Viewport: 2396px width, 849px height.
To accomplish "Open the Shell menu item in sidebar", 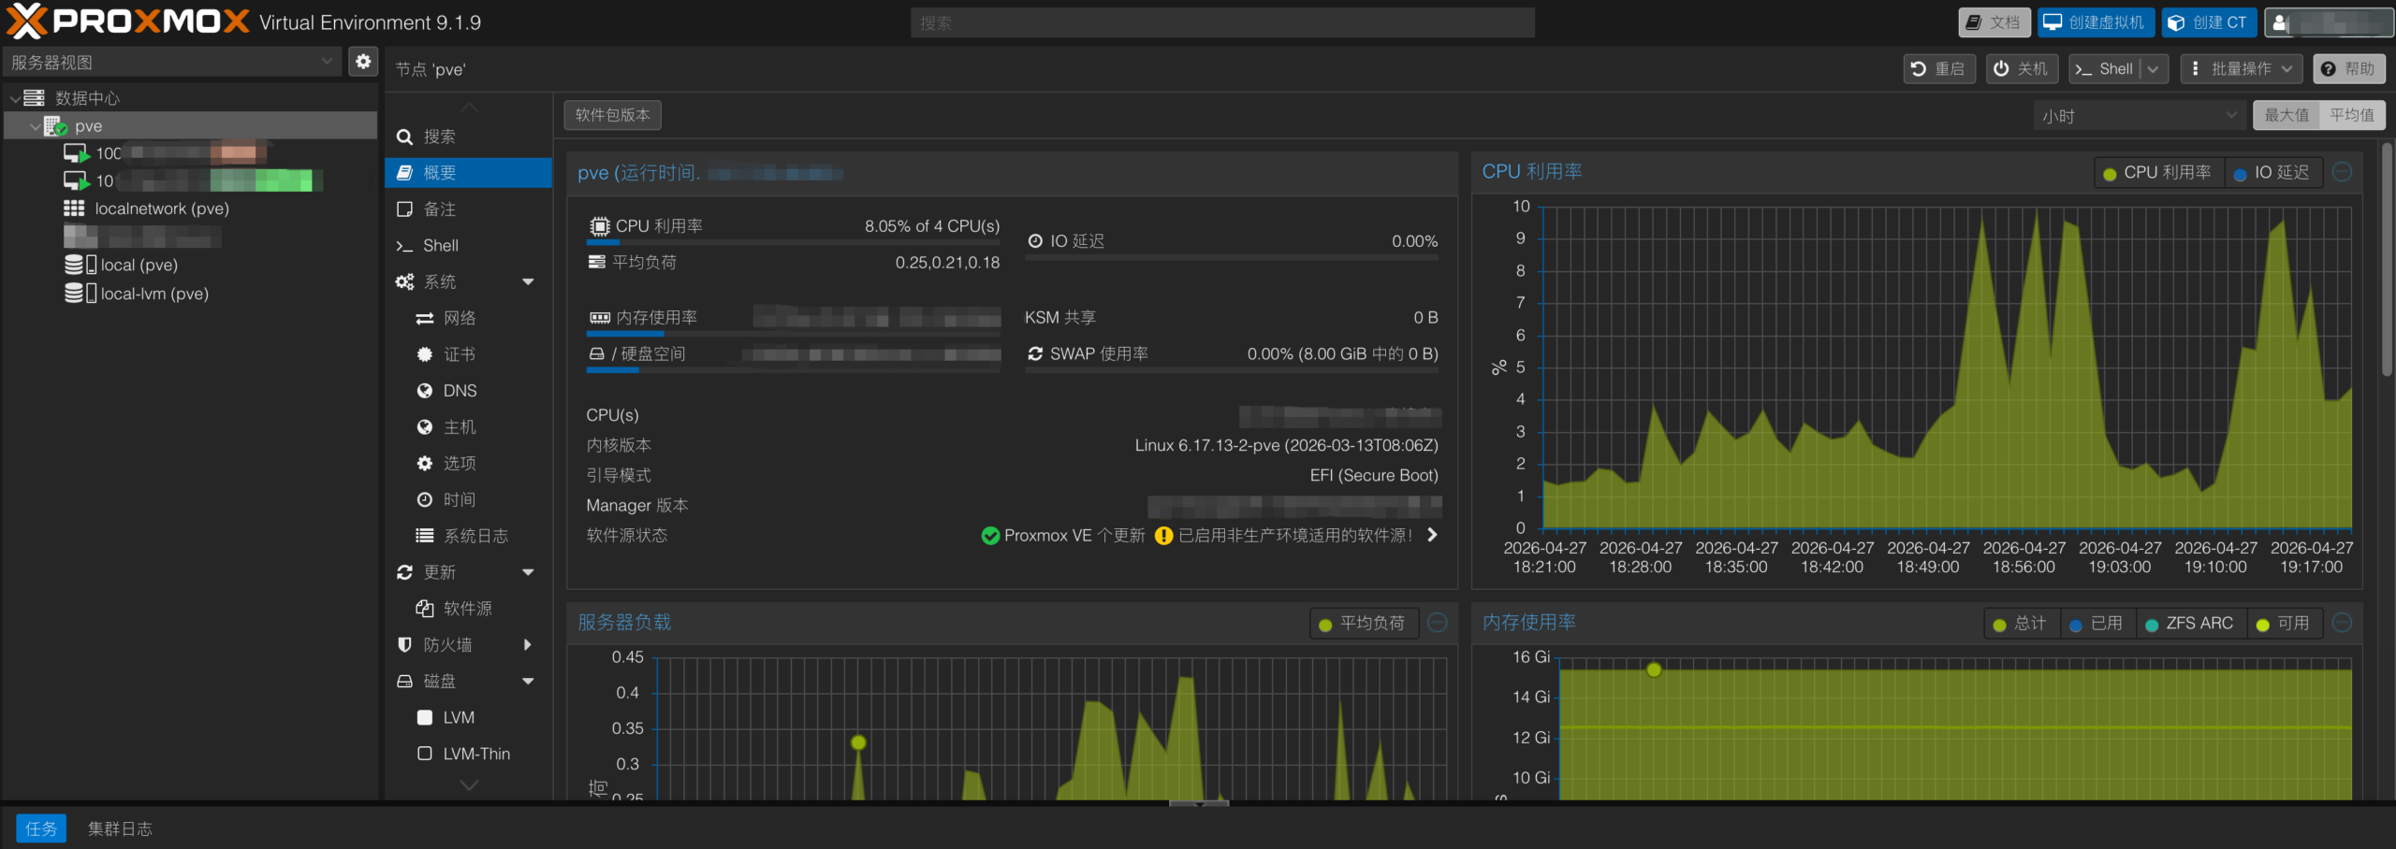I will [468, 245].
